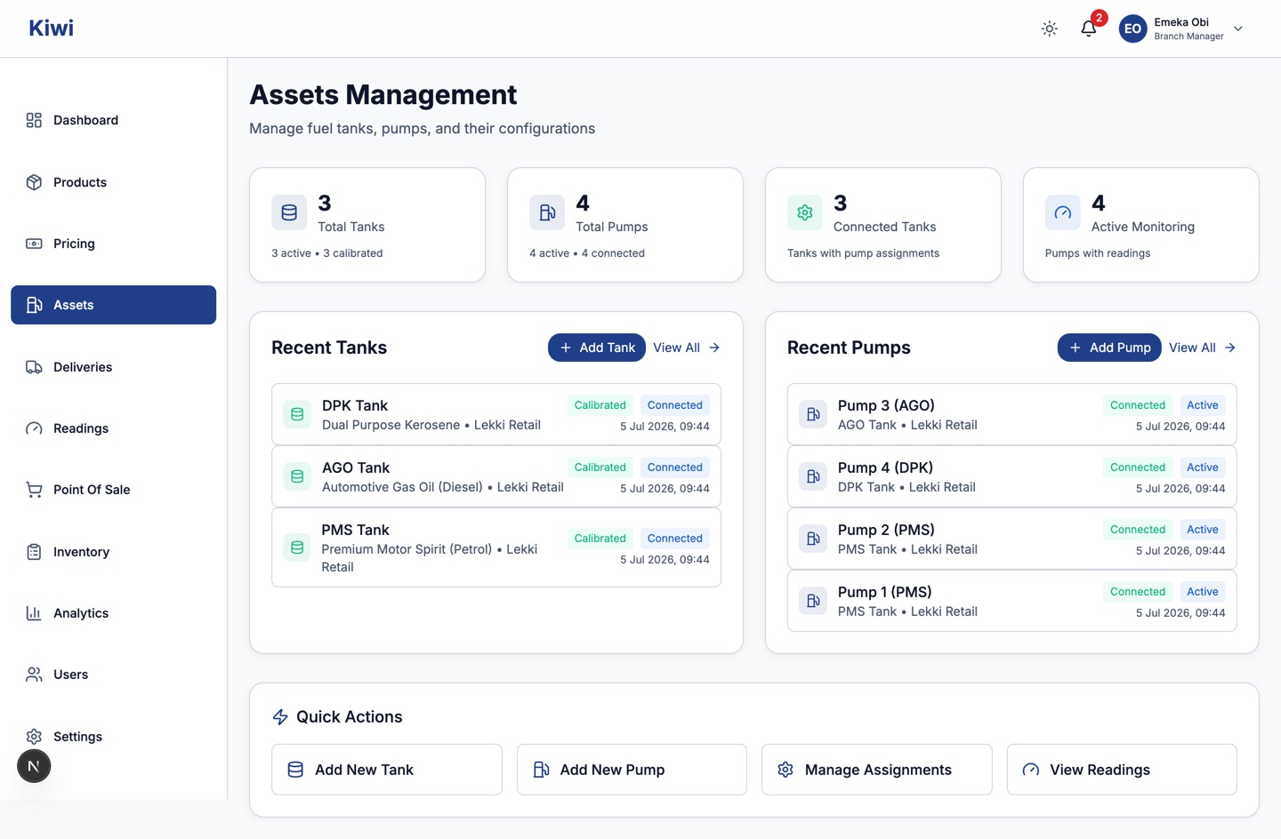Click the Readings gauge icon

point(34,428)
